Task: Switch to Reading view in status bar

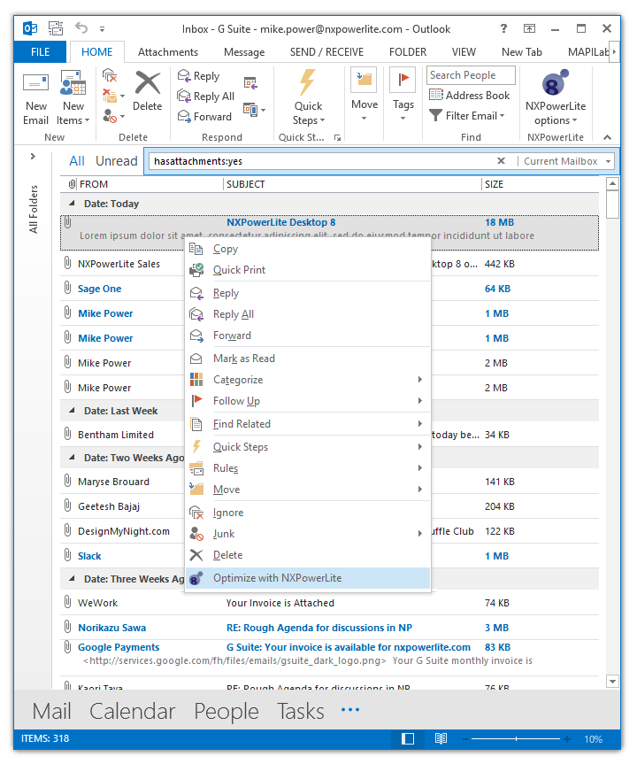Action: tap(441, 739)
